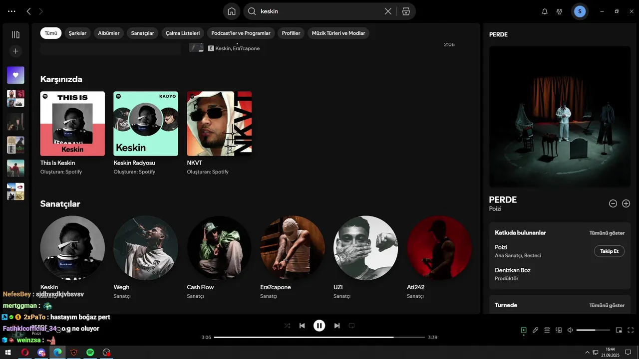This screenshot has height=359, width=639.
Task: Select Podcast'ler ve Programlar chip
Action: [241, 33]
